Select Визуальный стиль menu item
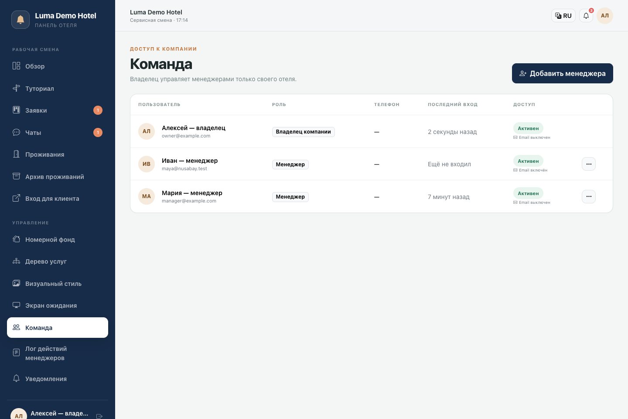Image resolution: width=628 pixels, height=419 pixels. (x=58, y=284)
